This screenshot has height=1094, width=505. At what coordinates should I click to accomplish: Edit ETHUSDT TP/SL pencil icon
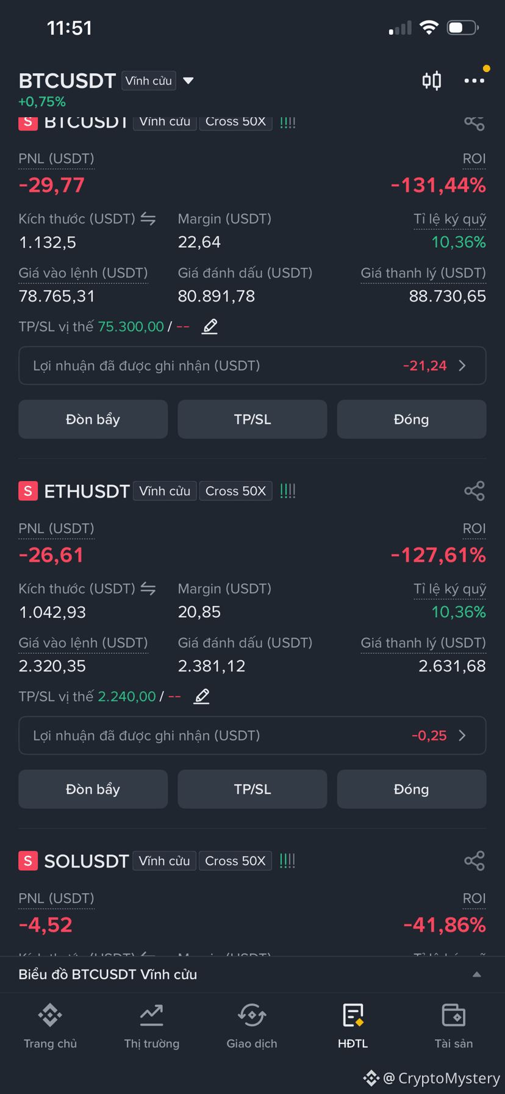coord(202,697)
